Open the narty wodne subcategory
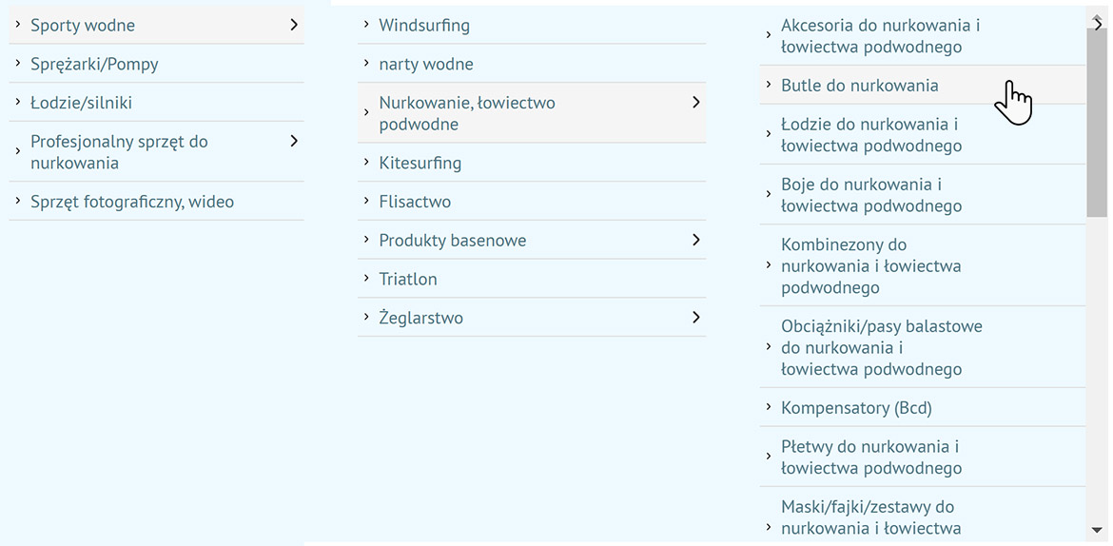 point(425,64)
